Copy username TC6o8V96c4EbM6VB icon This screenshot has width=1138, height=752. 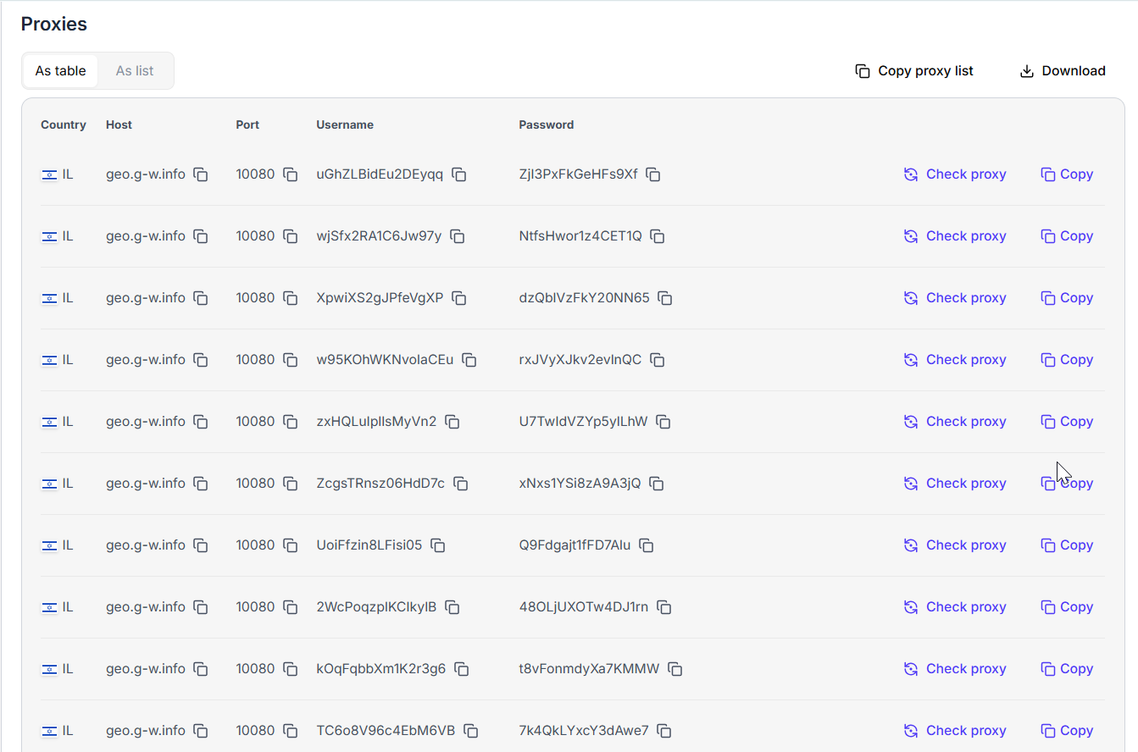coord(471,731)
